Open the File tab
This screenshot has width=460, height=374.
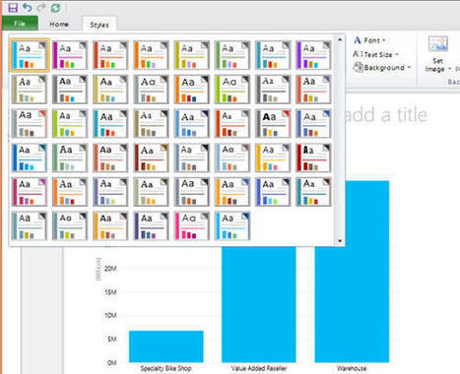[20, 24]
